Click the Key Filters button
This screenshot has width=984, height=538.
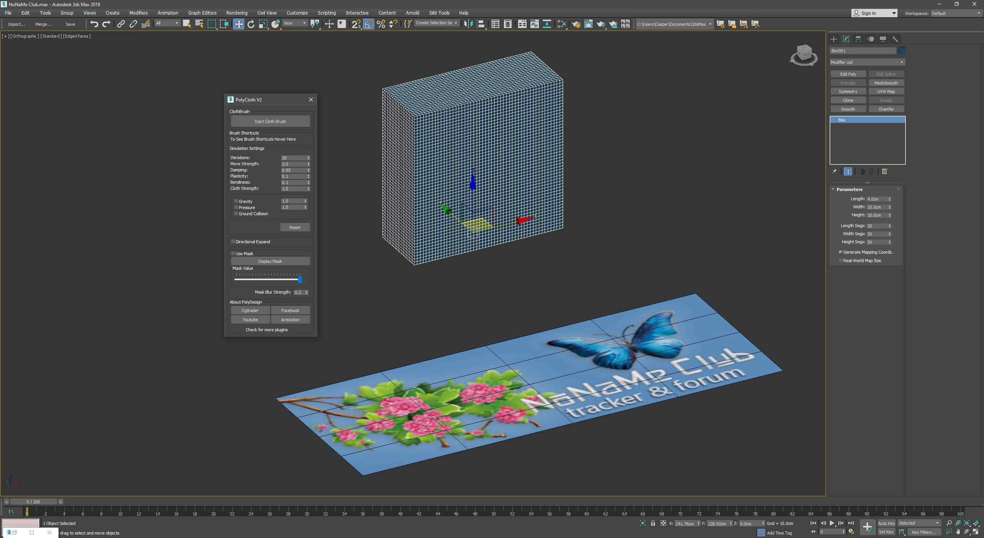point(924,532)
